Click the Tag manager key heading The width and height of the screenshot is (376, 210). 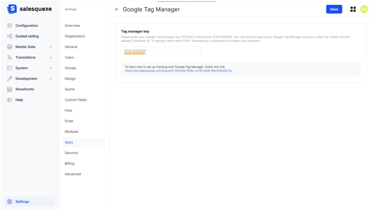point(135,31)
